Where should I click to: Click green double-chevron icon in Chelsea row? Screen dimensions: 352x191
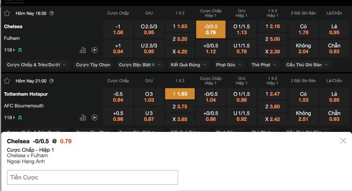(20, 50)
